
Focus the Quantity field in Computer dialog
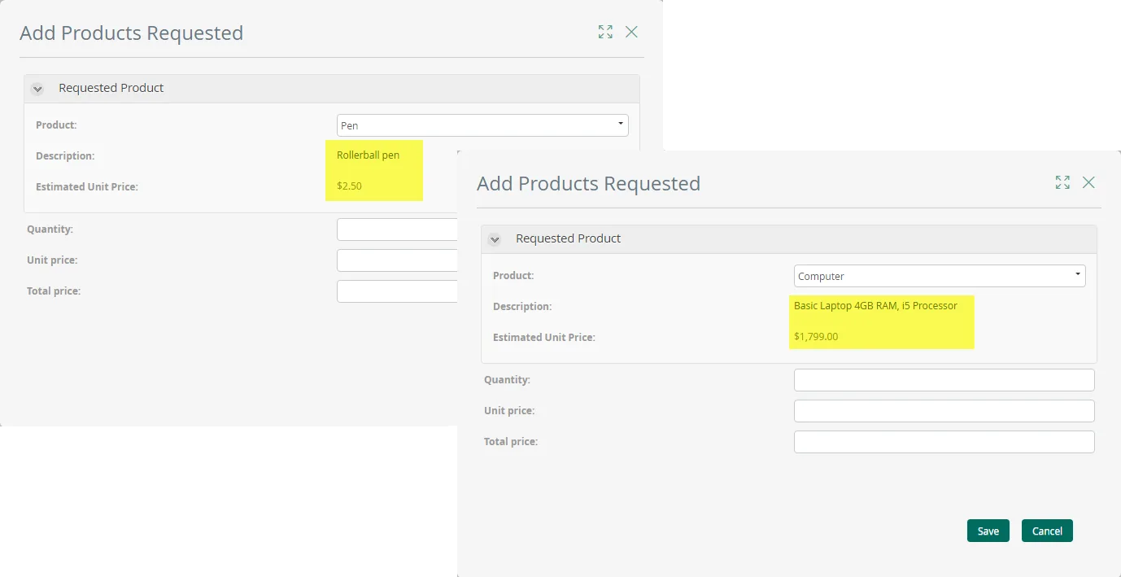(x=944, y=380)
